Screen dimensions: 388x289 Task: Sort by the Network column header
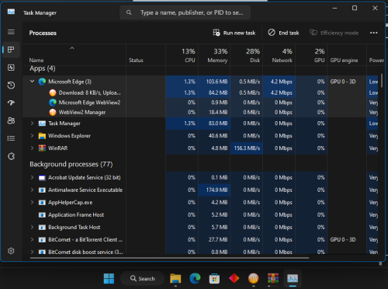tap(279, 55)
